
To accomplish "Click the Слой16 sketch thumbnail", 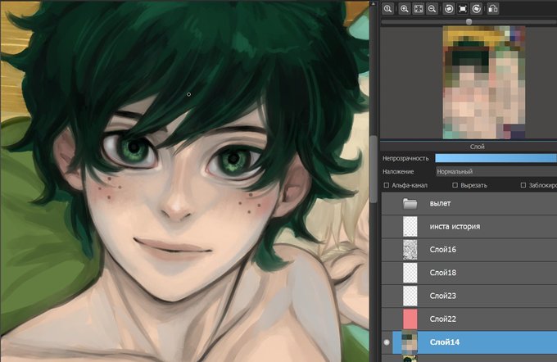I will click(410, 249).
